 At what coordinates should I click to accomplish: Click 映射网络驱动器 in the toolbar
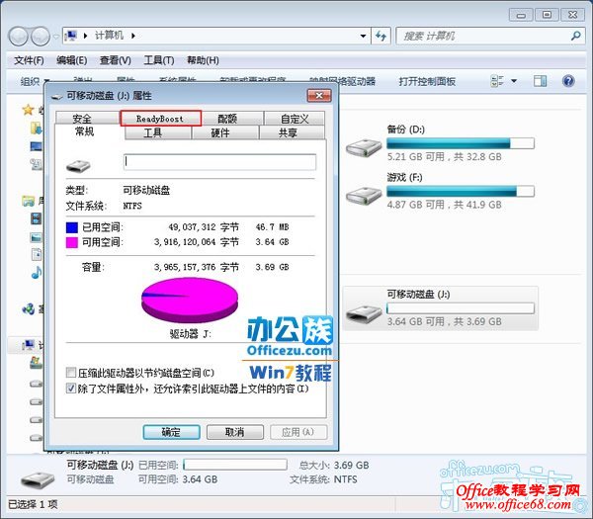(x=342, y=81)
